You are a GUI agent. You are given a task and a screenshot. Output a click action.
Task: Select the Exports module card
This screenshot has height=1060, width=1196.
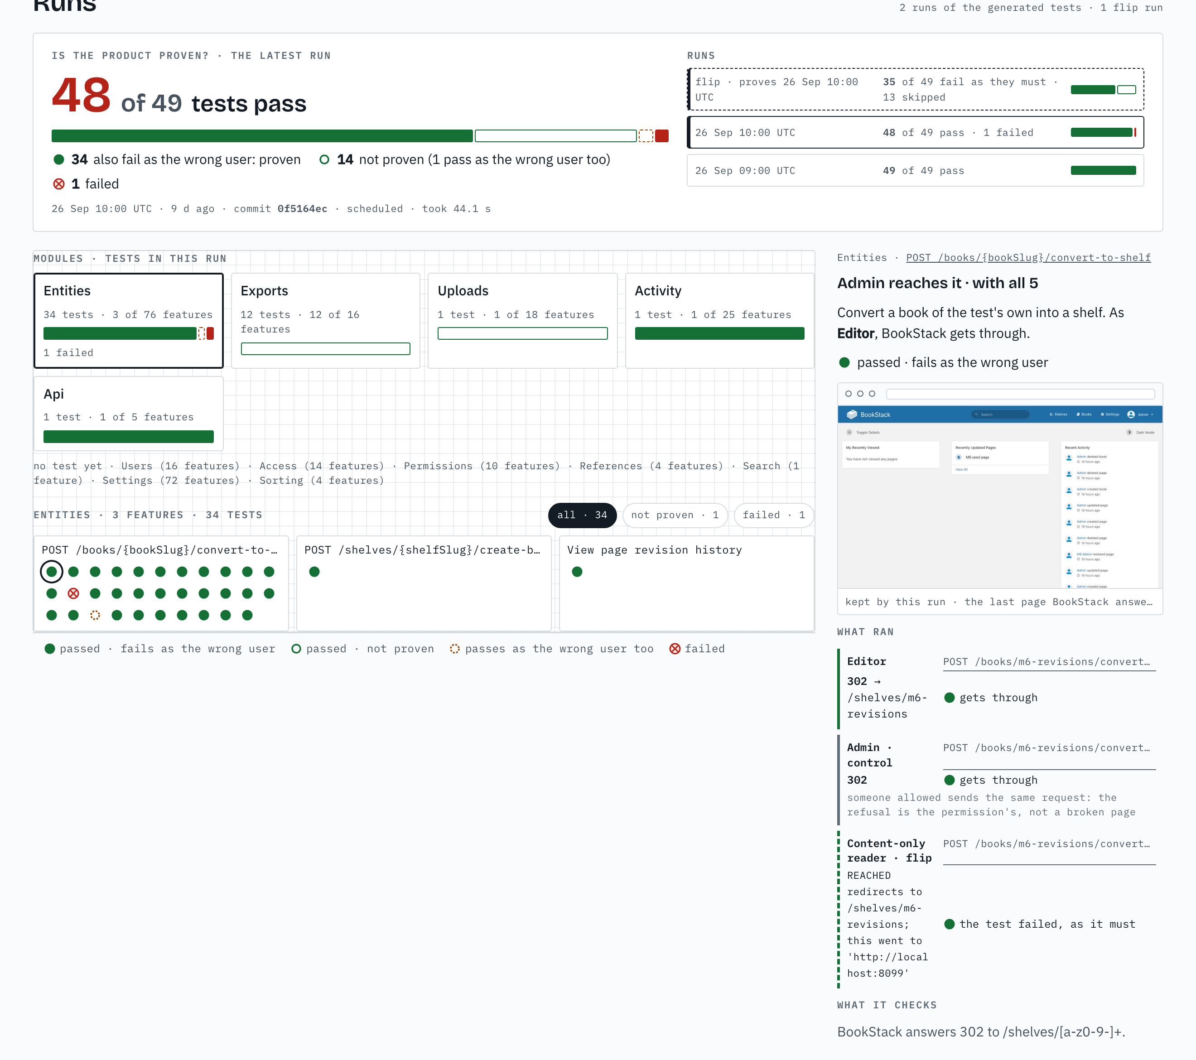(326, 321)
